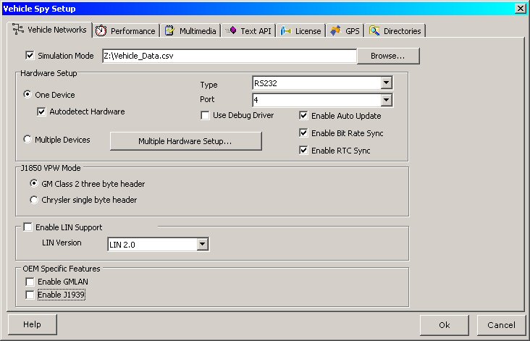Click the Vehicle Networks tab icon
The height and width of the screenshot is (341, 530).
point(18,30)
